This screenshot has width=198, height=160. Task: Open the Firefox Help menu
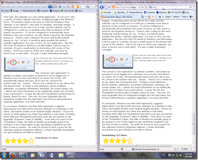44,7
